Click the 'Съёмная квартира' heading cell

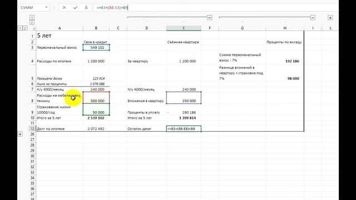[184, 42]
